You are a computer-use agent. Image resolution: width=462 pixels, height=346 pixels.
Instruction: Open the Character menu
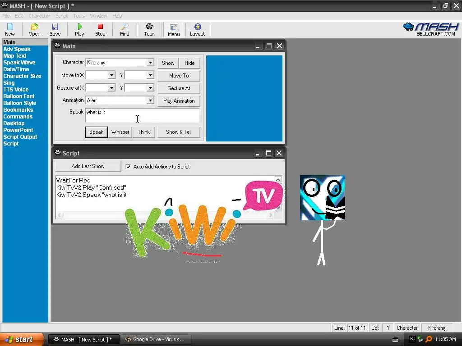39,16
